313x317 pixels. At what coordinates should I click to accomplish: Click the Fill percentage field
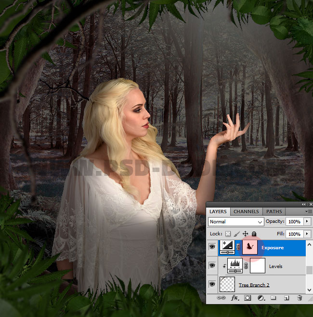[x=294, y=234]
